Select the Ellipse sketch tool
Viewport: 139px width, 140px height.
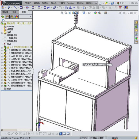[x=55, y=7]
